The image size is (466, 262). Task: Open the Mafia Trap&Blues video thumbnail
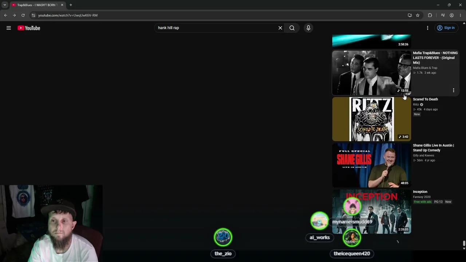pyautogui.click(x=371, y=73)
